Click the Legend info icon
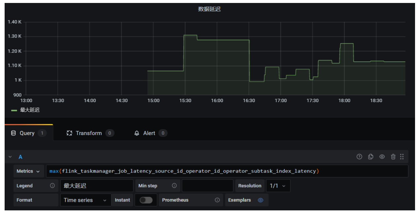This screenshot has height=214, width=419. click(x=52, y=186)
